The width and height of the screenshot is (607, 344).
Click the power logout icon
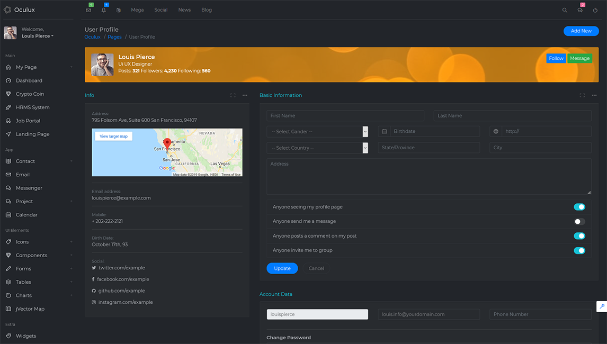(x=595, y=10)
